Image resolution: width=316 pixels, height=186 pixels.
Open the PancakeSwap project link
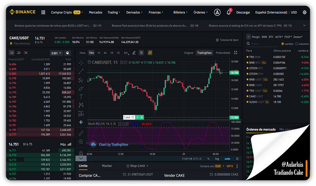[20, 43]
